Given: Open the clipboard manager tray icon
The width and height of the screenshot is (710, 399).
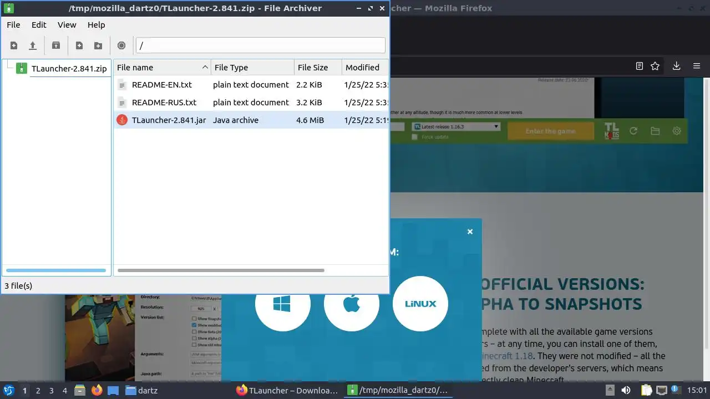Looking at the screenshot, I should (x=647, y=391).
